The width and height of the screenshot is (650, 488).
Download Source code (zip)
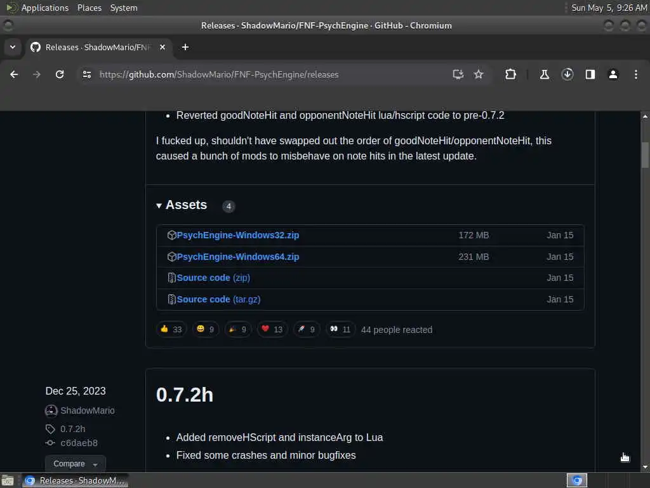pos(213,278)
